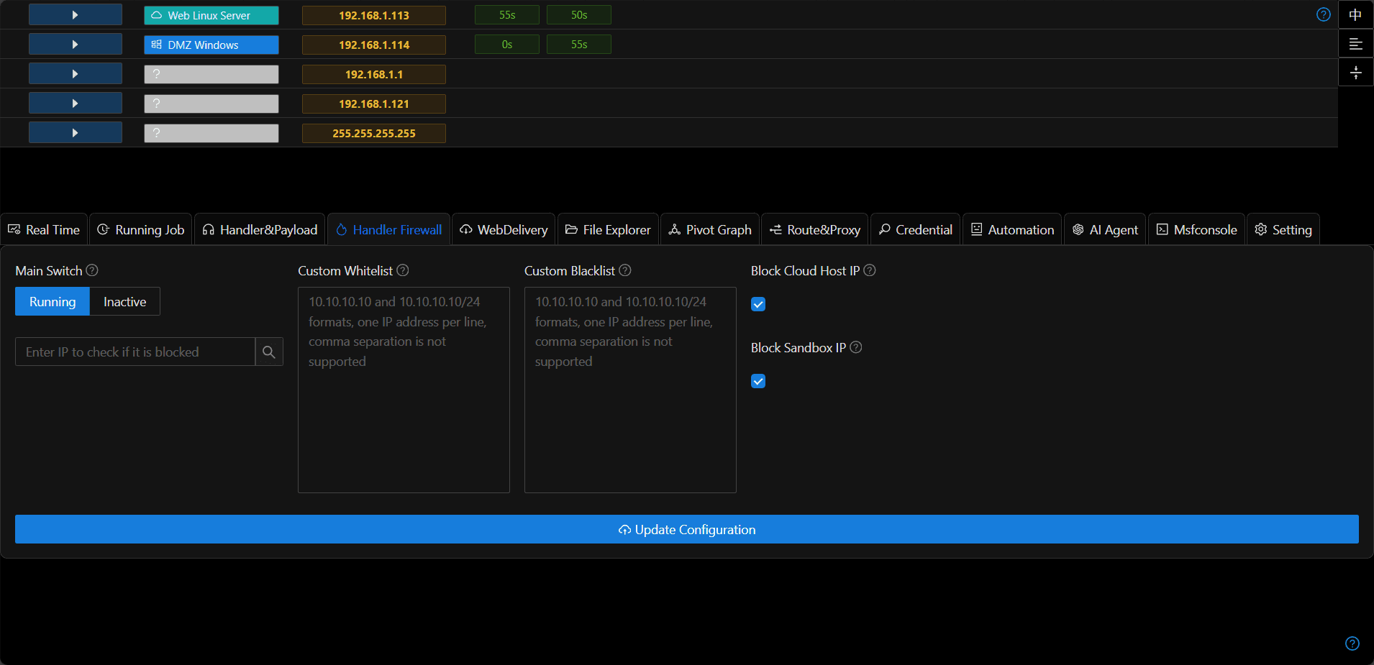Click help icon beside Block Cloud Host IP
The height and width of the screenshot is (665, 1374).
(x=870, y=270)
